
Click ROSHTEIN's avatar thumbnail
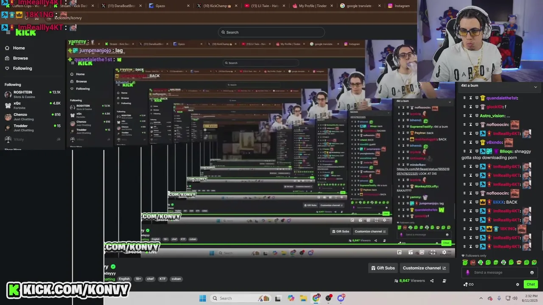pos(8,94)
